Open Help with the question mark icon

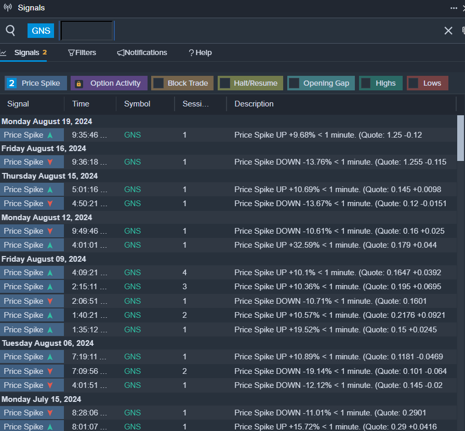point(191,52)
